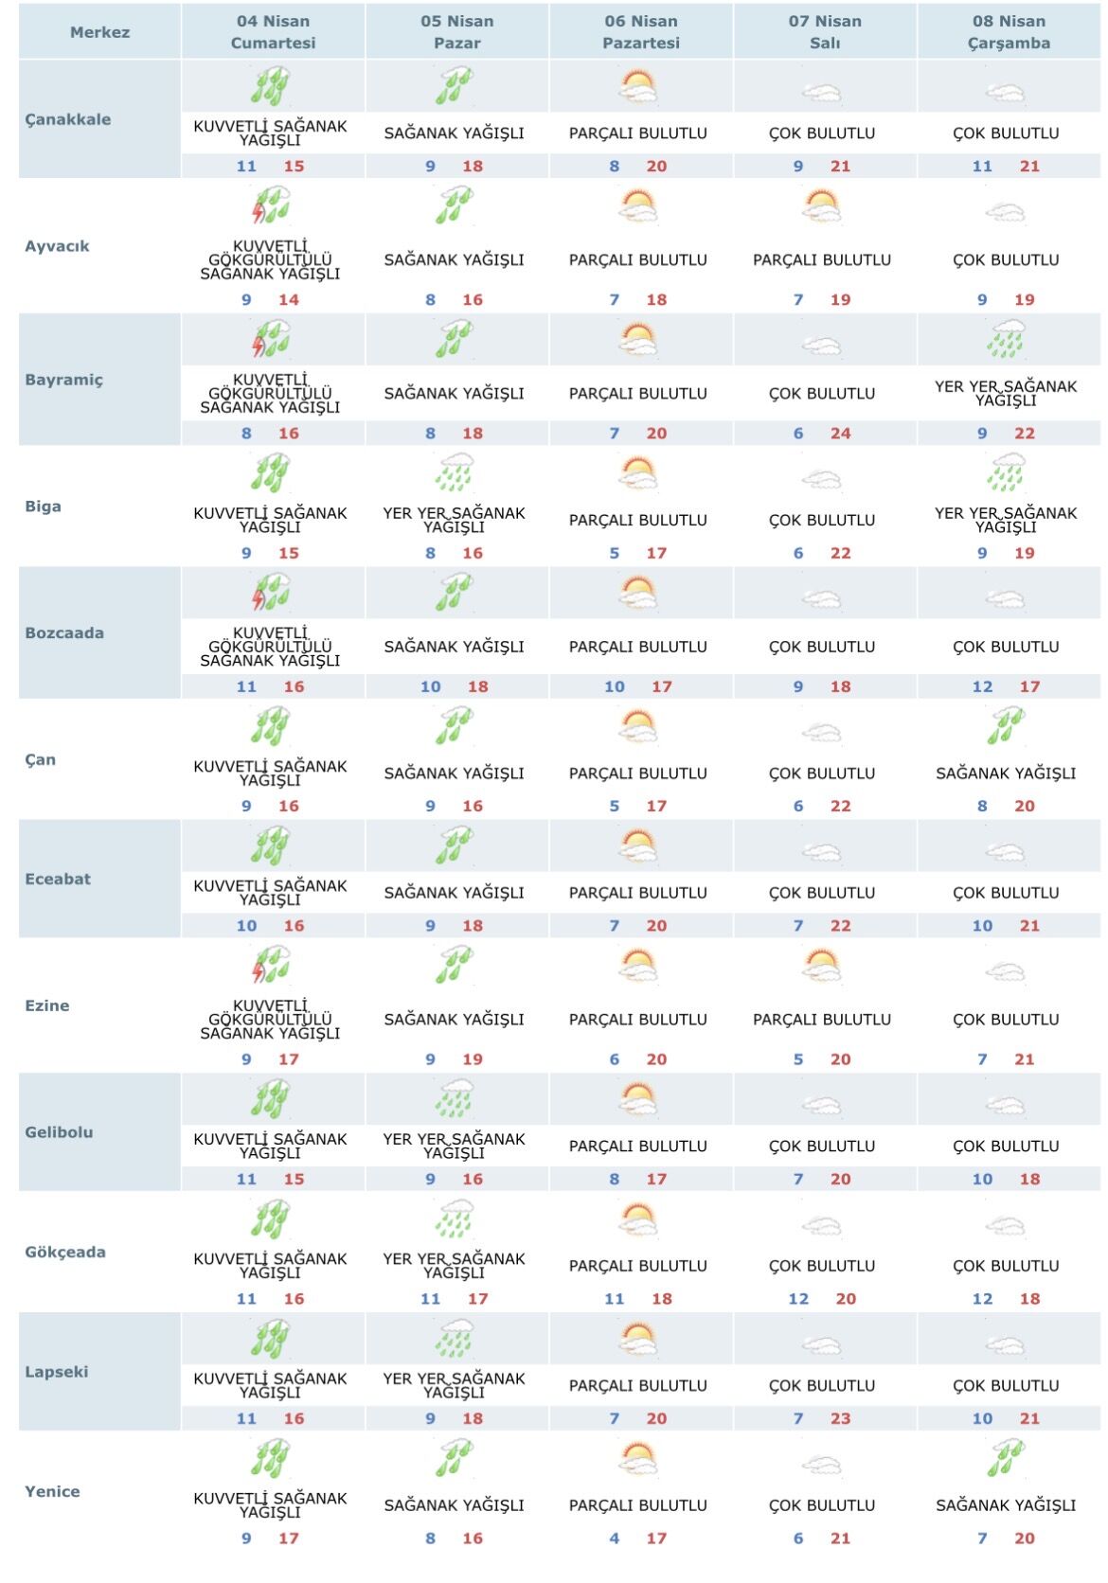Click the Merkez column header
Image resolution: width=1108 pixels, height=1583 pixels.
pos(99,32)
